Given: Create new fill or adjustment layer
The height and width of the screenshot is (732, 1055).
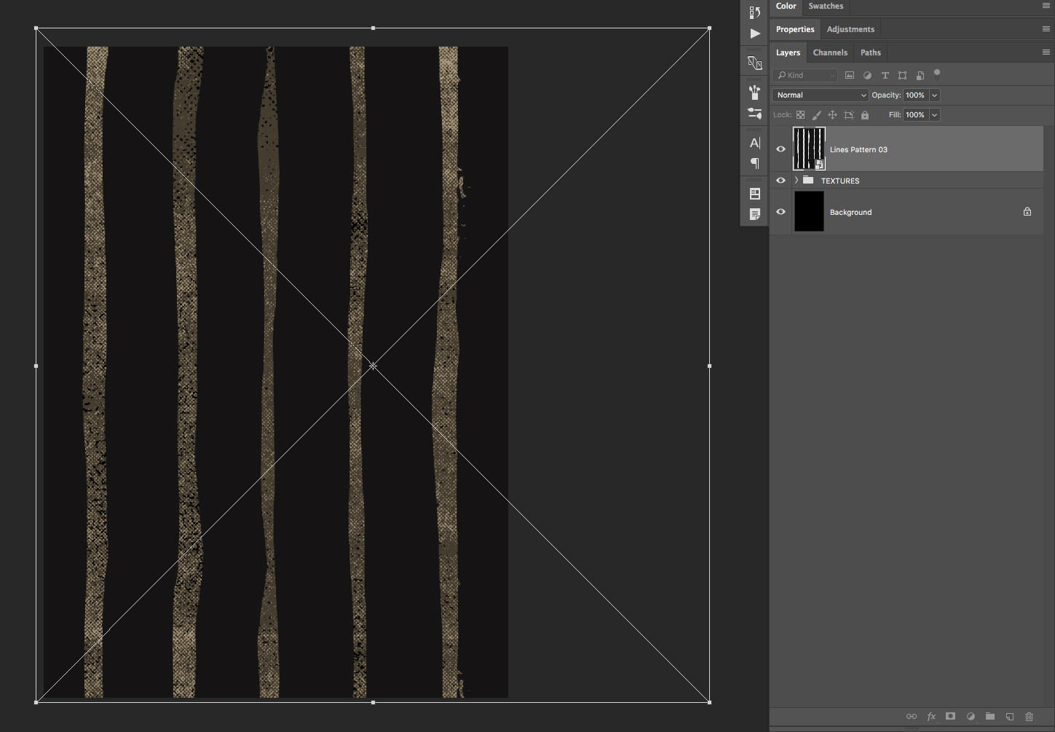Looking at the screenshot, I should 971,717.
